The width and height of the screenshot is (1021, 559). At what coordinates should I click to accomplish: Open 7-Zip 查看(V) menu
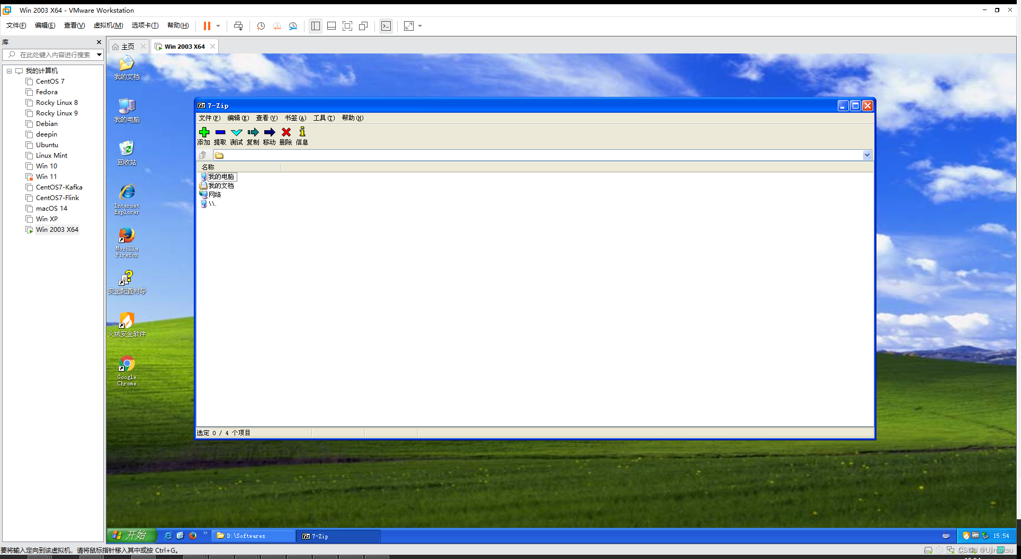pyautogui.click(x=266, y=118)
